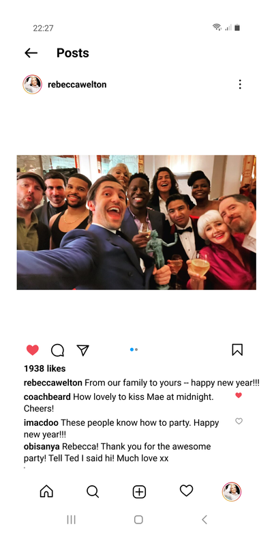Open the Home tab in bottom navigation

click(x=46, y=491)
